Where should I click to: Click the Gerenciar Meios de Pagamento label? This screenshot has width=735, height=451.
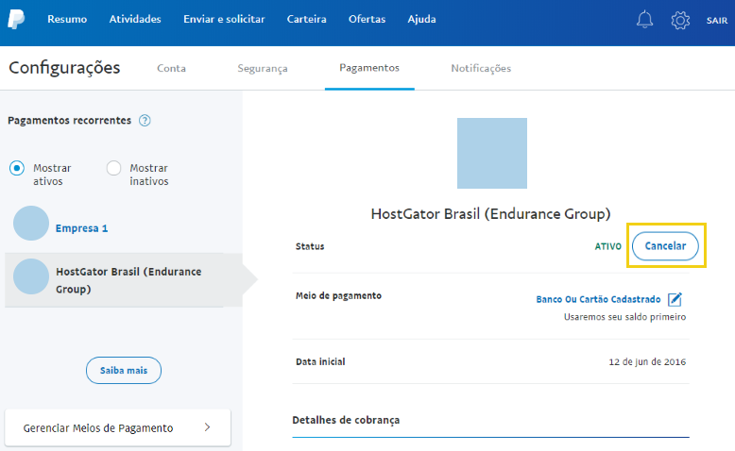(x=98, y=428)
